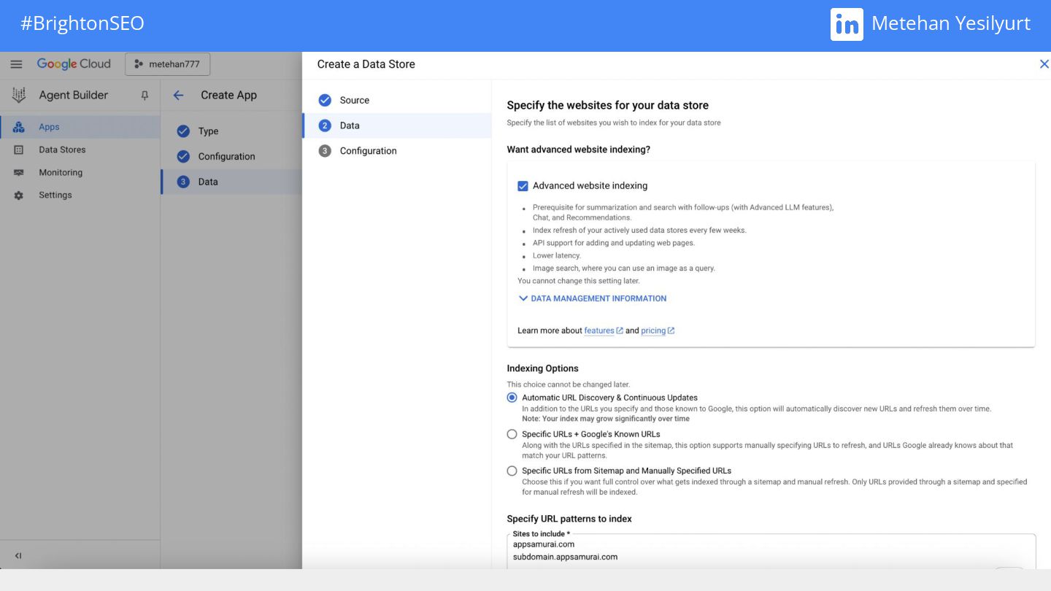This screenshot has width=1051, height=591.
Task: Click the Data Stores grid icon
Action: coord(19,150)
